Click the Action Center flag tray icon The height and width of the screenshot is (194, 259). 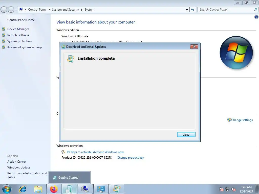pos(221,189)
